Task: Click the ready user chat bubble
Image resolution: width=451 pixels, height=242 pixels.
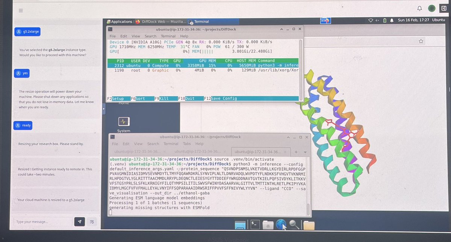Action: (23, 125)
